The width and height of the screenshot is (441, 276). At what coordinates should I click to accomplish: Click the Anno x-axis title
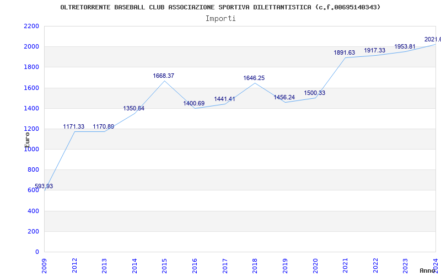427,270
